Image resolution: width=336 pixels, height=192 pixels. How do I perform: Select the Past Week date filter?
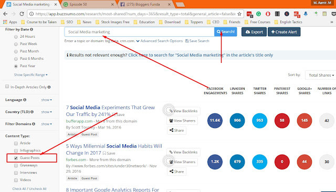[16, 44]
